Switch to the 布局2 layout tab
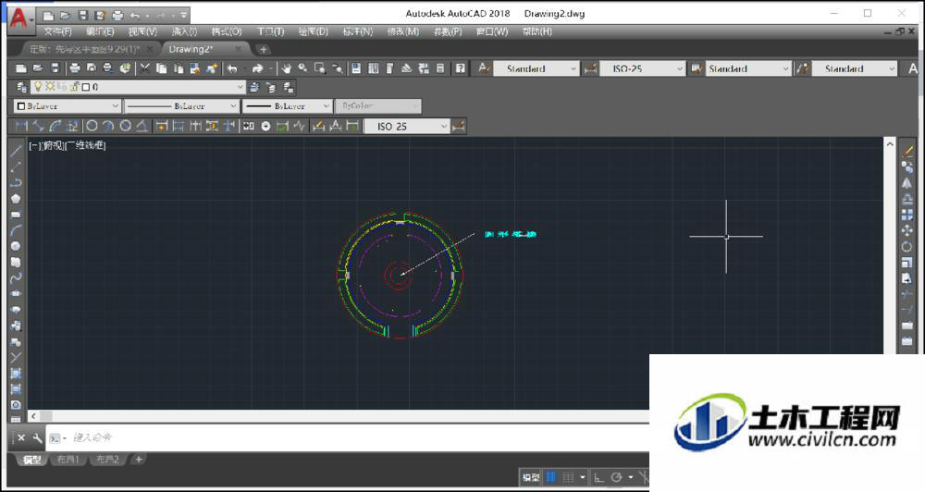The width and height of the screenshot is (925, 492). [x=108, y=460]
